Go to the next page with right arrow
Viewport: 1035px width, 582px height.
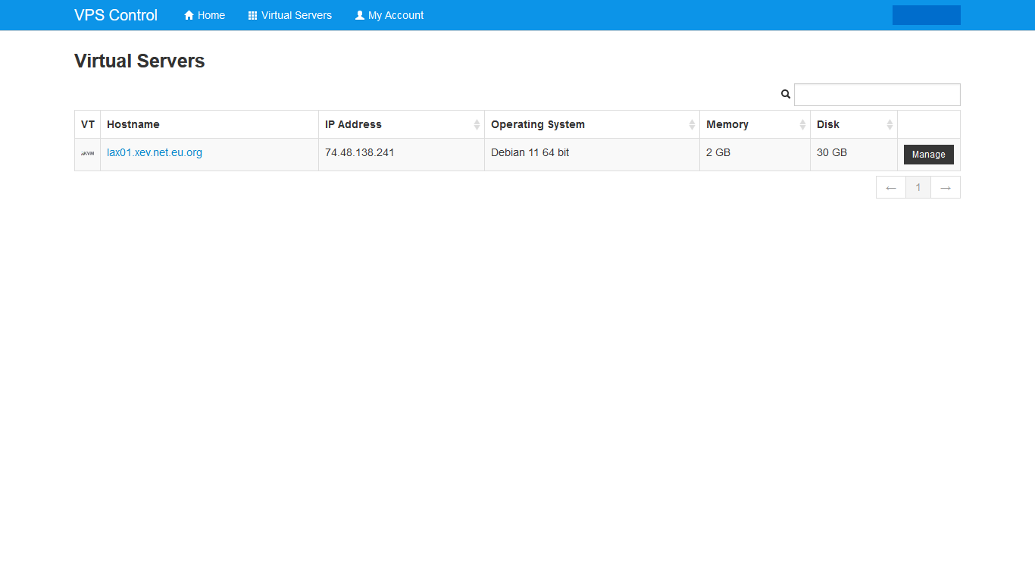click(945, 187)
